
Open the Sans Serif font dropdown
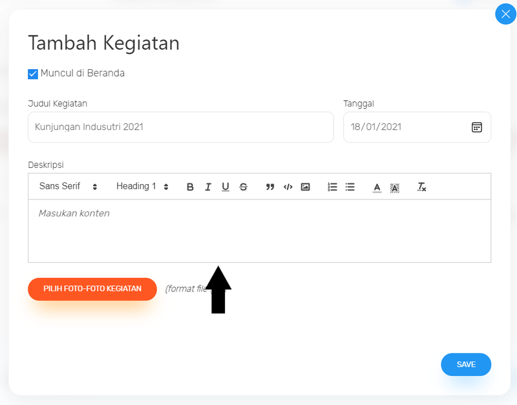(x=68, y=186)
